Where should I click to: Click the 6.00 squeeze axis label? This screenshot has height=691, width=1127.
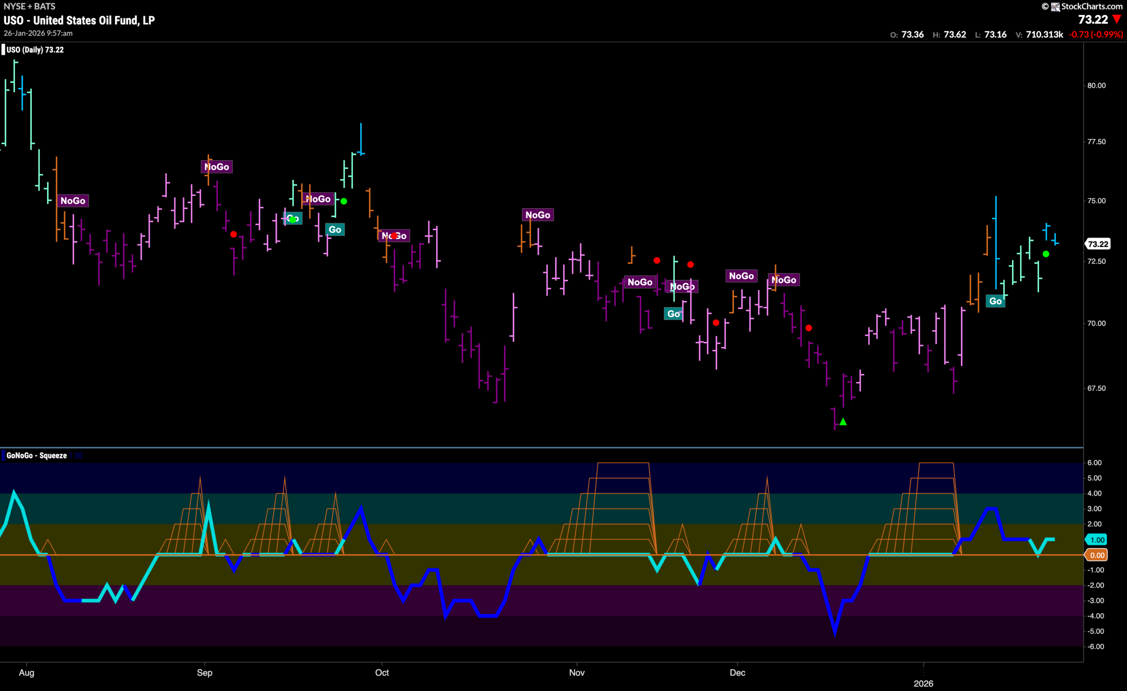click(1094, 462)
